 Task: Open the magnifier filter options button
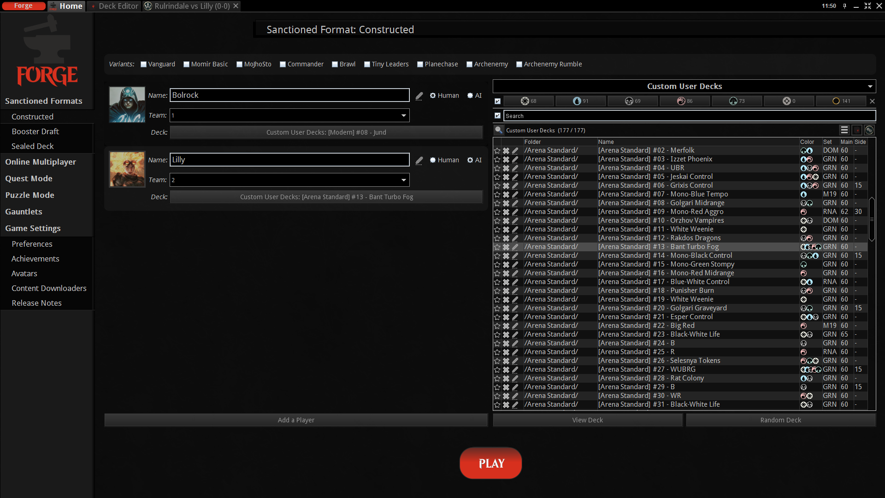[499, 130]
